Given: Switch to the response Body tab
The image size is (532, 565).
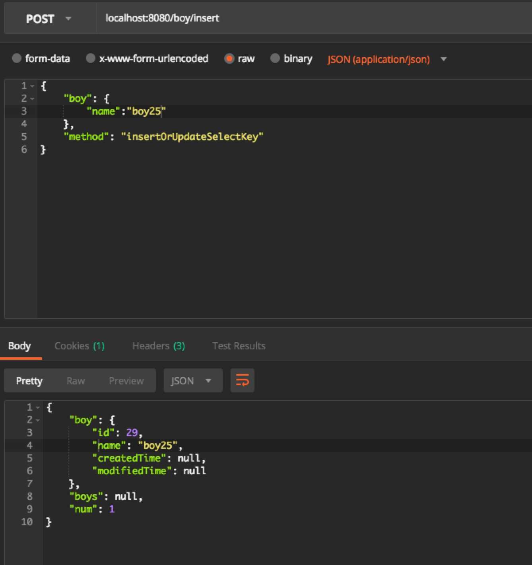Looking at the screenshot, I should pos(19,346).
